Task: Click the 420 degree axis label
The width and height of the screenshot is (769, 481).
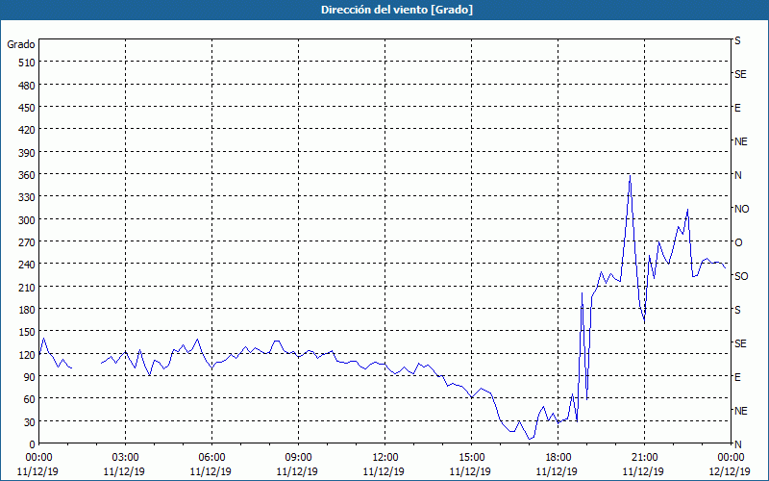Action: 27,130
